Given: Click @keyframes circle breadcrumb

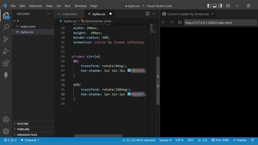Looking at the screenshot, I should (98, 21).
